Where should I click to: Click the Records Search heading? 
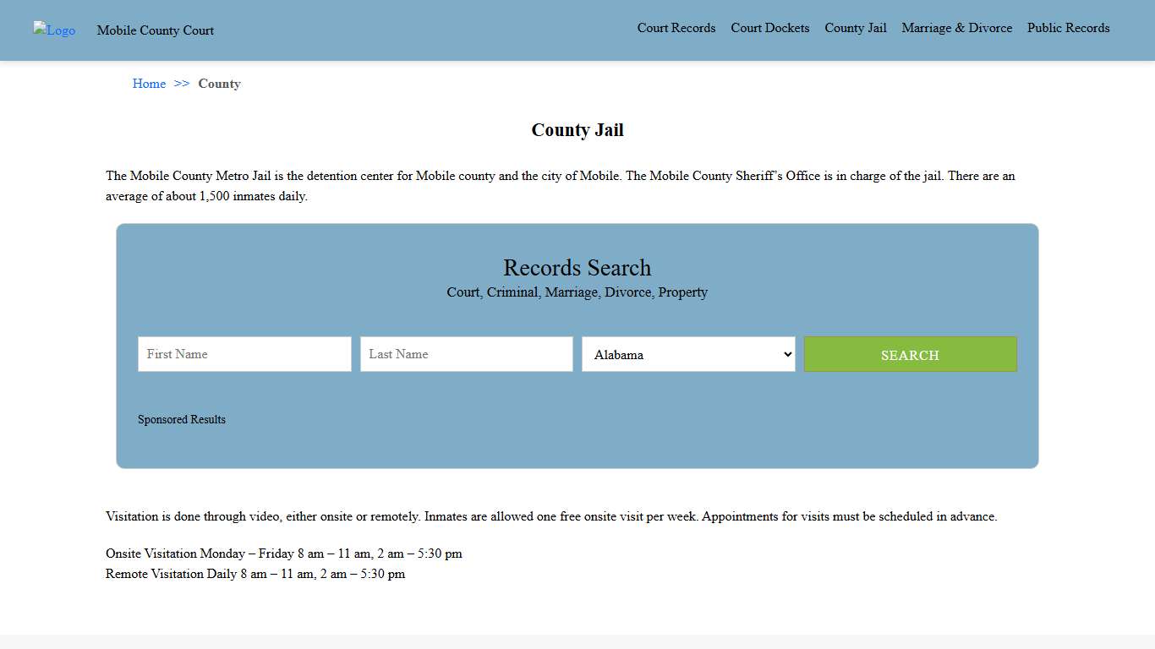click(x=577, y=268)
